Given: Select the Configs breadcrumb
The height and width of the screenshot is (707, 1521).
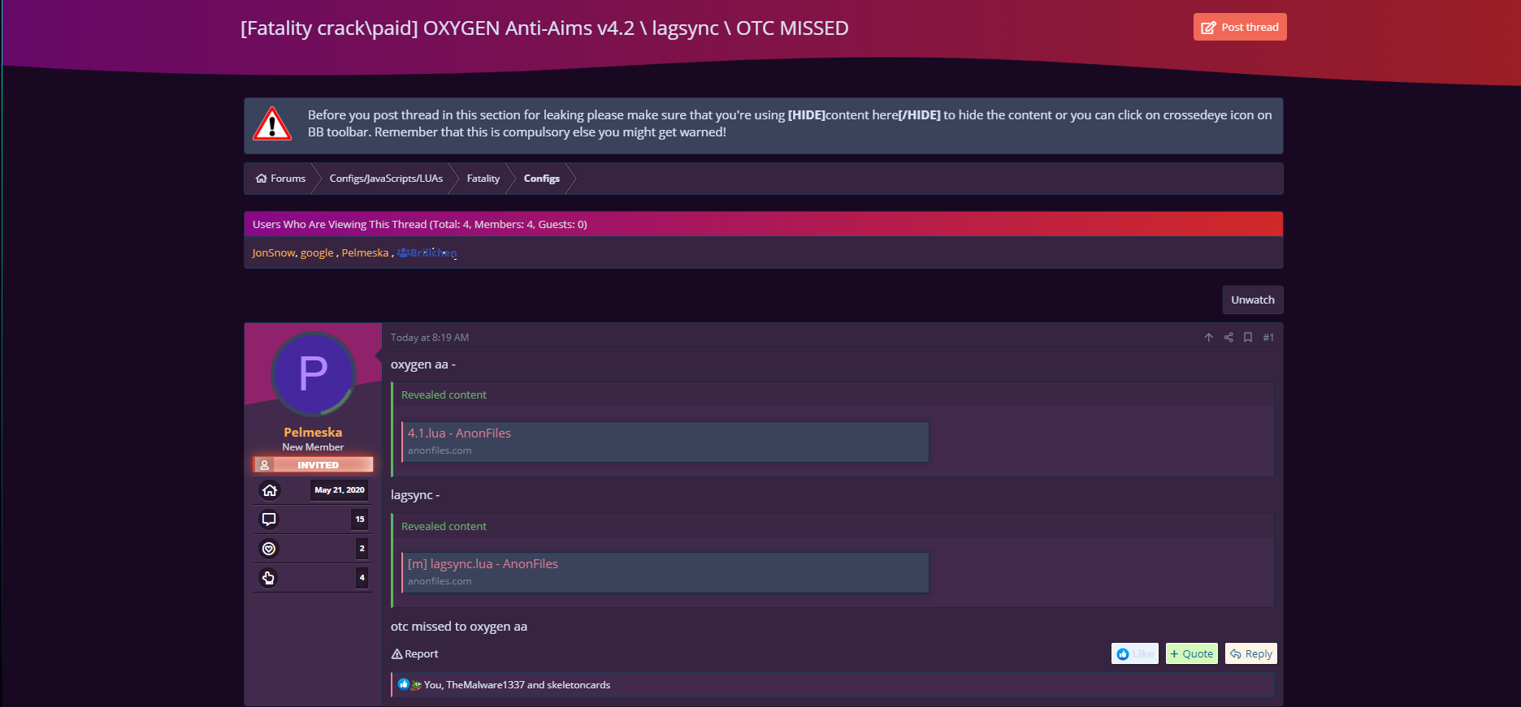Looking at the screenshot, I should [x=542, y=179].
